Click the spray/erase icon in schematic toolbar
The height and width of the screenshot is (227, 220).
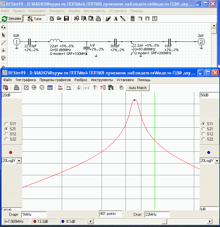(108, 19)
